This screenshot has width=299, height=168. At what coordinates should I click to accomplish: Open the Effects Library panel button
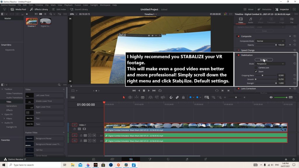point(39,9)
